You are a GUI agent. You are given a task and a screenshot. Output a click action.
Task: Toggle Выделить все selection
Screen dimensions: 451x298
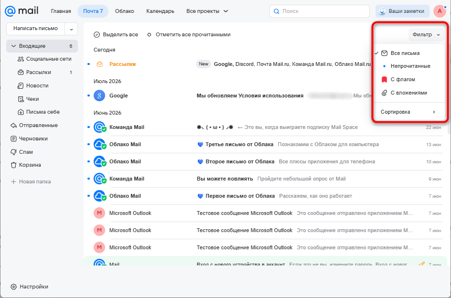116,34
